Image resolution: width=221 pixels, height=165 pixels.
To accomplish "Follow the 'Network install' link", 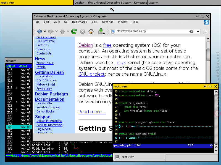I will point(46,84).
